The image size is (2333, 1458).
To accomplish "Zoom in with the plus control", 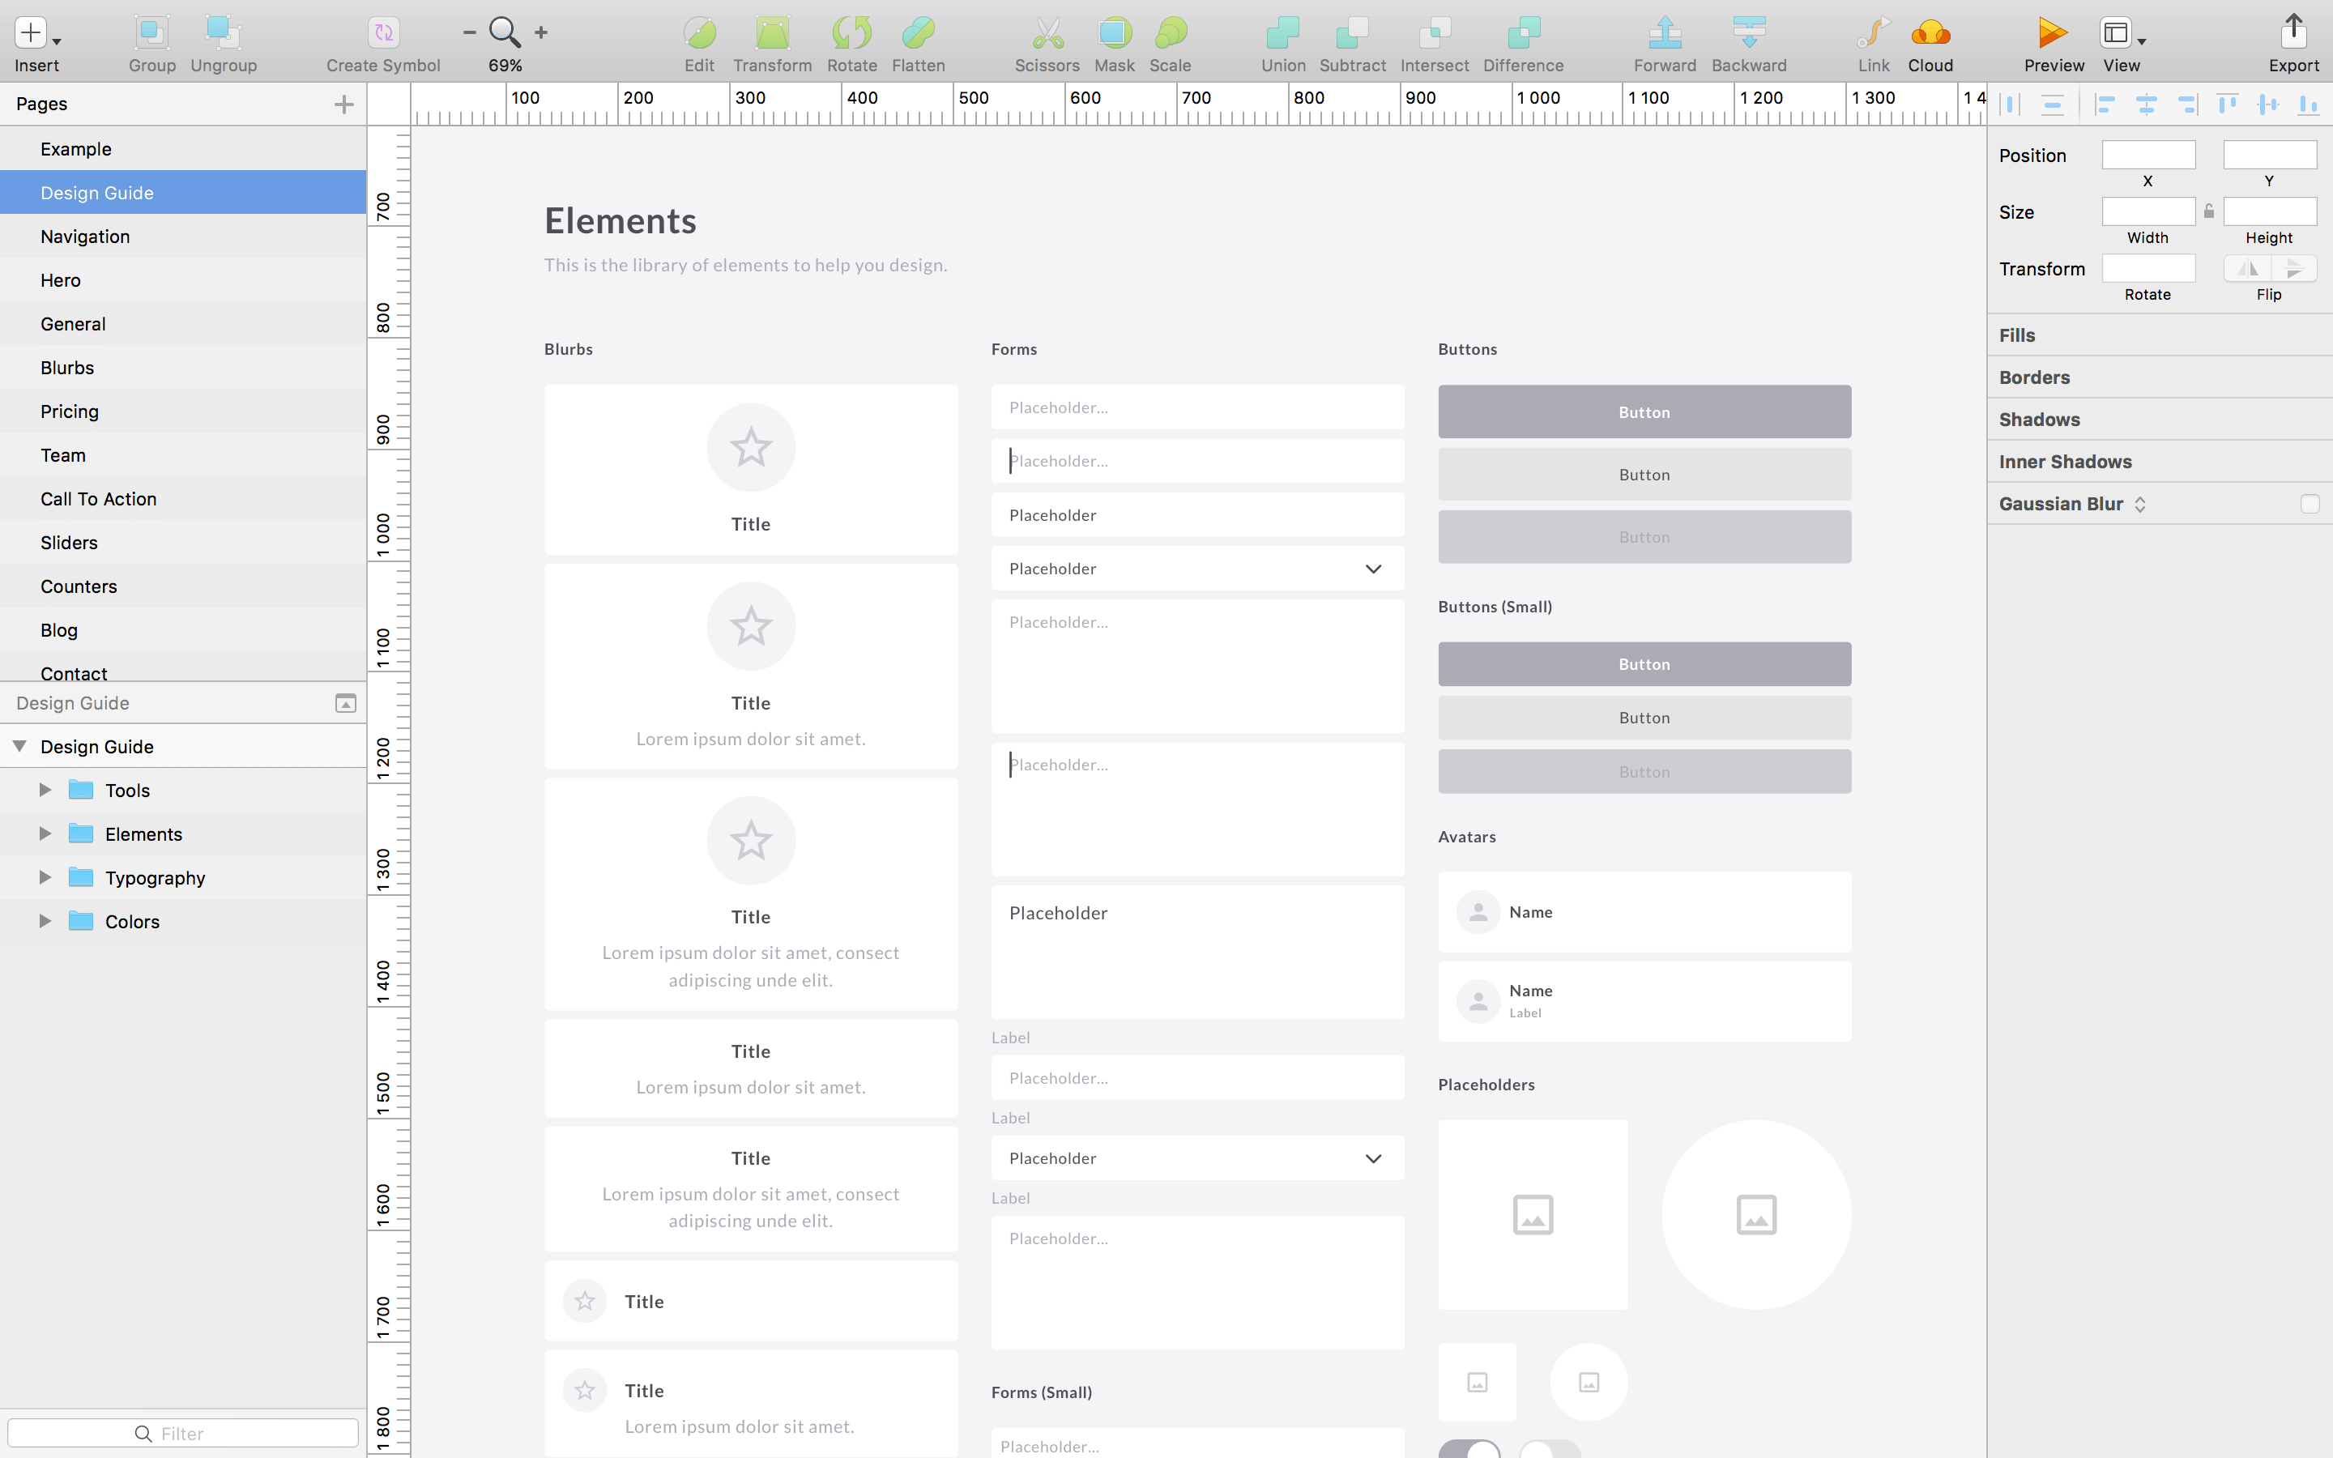I will (x=542, y=32).
